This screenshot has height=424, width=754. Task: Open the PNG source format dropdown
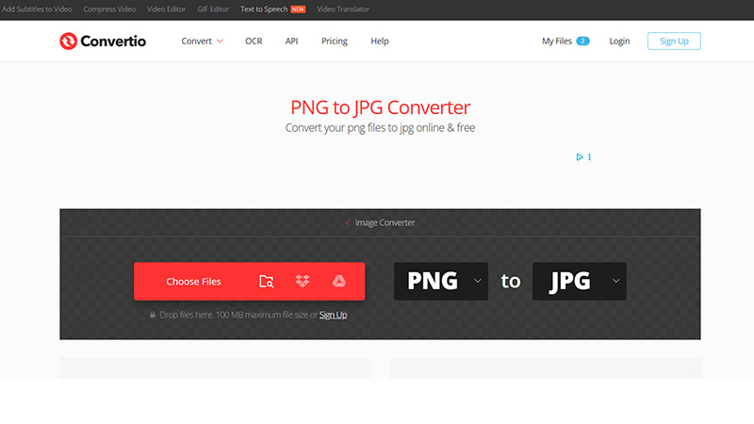(440, 281)
